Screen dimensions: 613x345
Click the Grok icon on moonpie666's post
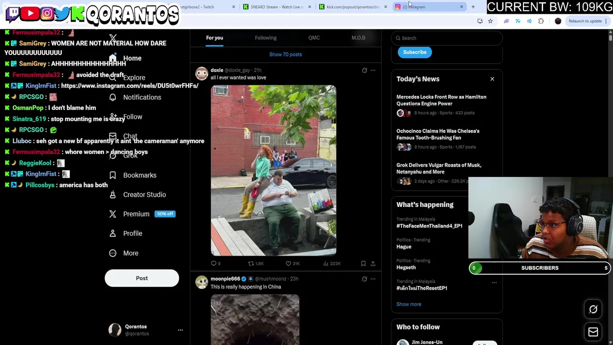(x=364, y=279)
